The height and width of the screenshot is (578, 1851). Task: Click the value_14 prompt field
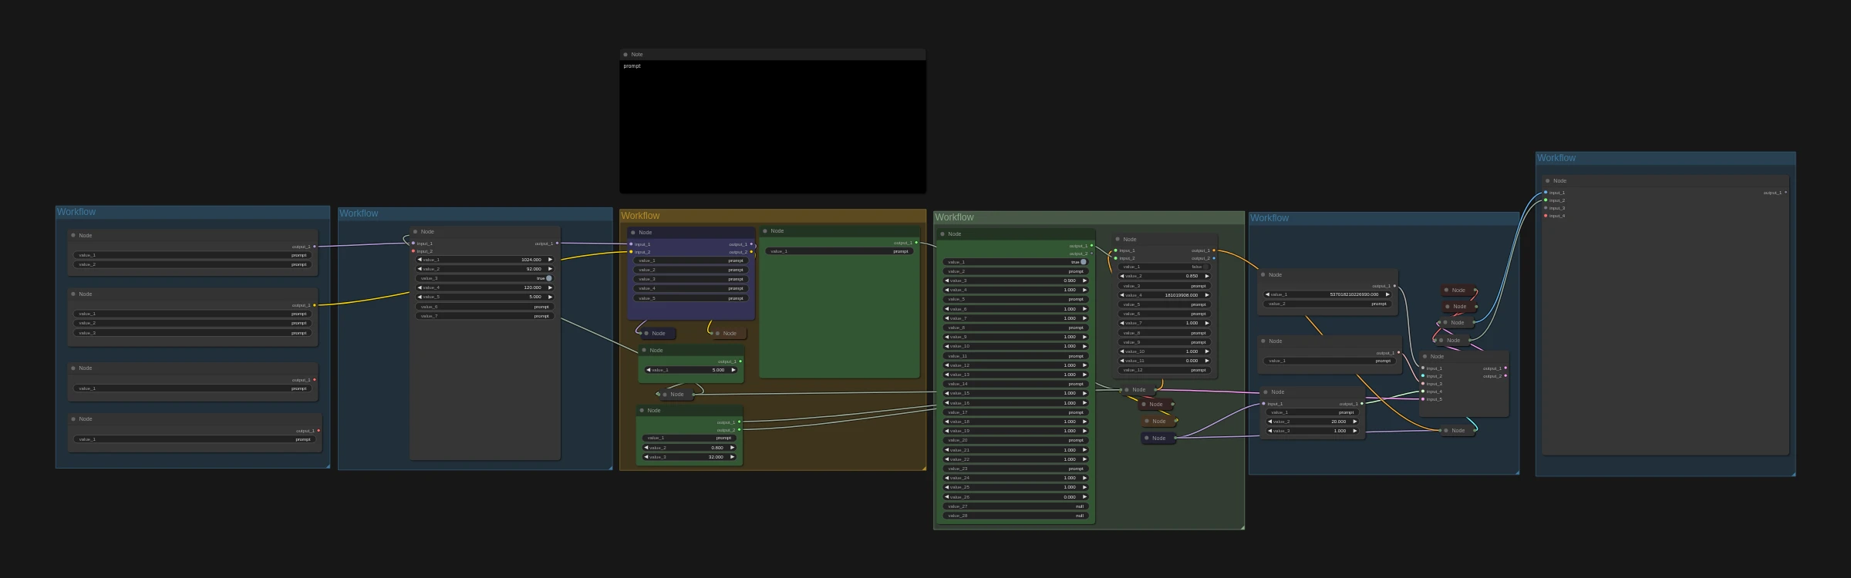point(1017,384)
